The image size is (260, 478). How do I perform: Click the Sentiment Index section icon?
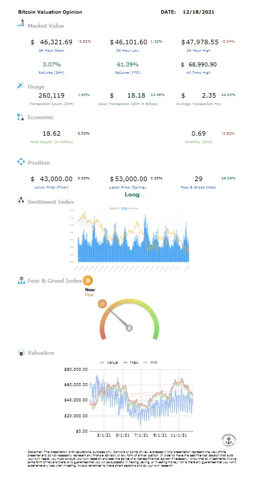pyautogui.click(x=20, y=200)
